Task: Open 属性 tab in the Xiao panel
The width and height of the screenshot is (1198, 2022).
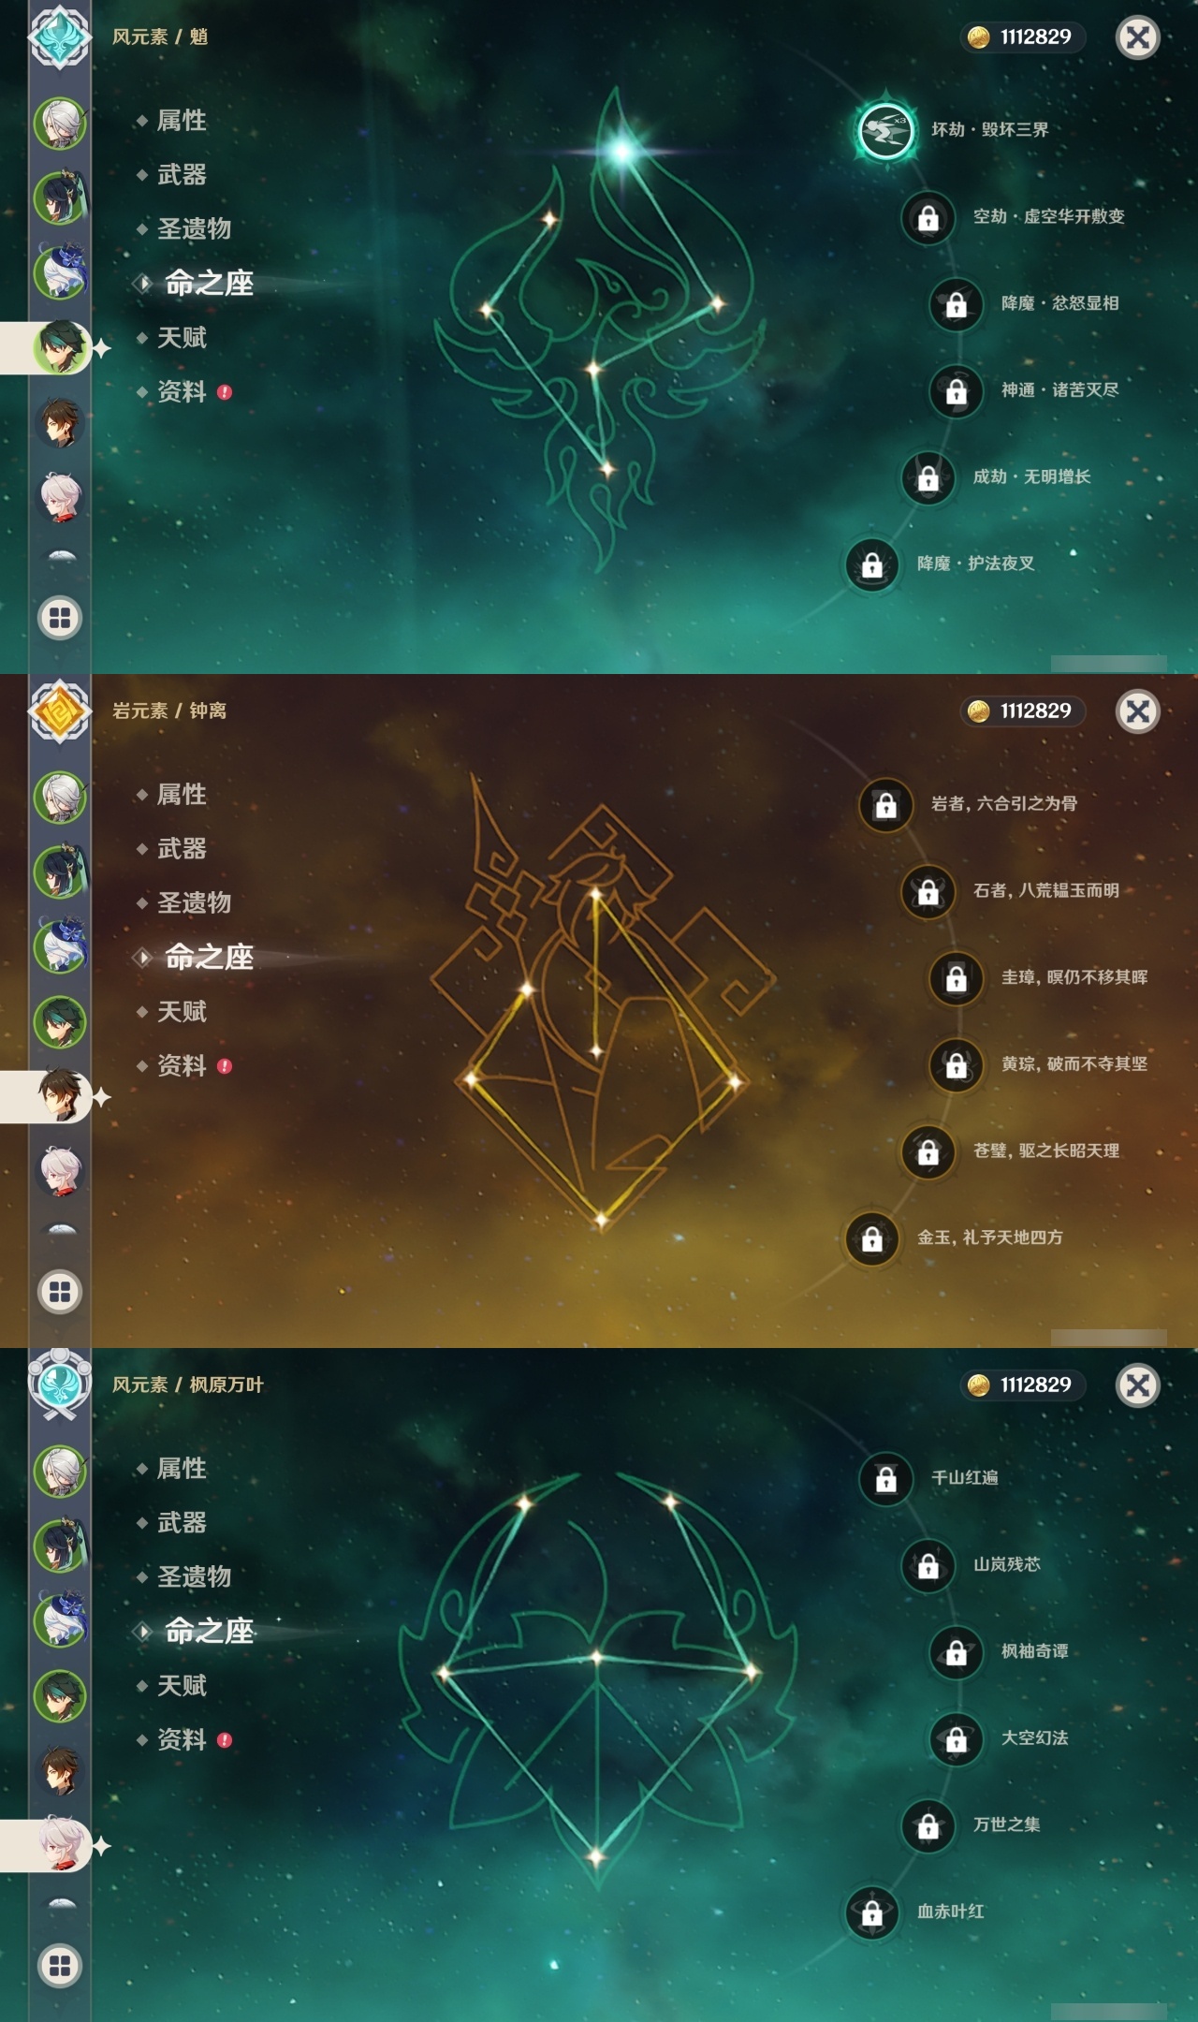Action: click(182, 121)
